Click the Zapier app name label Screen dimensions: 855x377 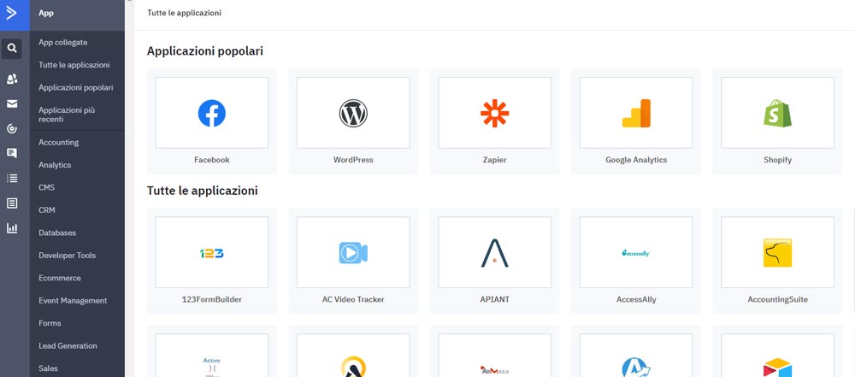494,160
